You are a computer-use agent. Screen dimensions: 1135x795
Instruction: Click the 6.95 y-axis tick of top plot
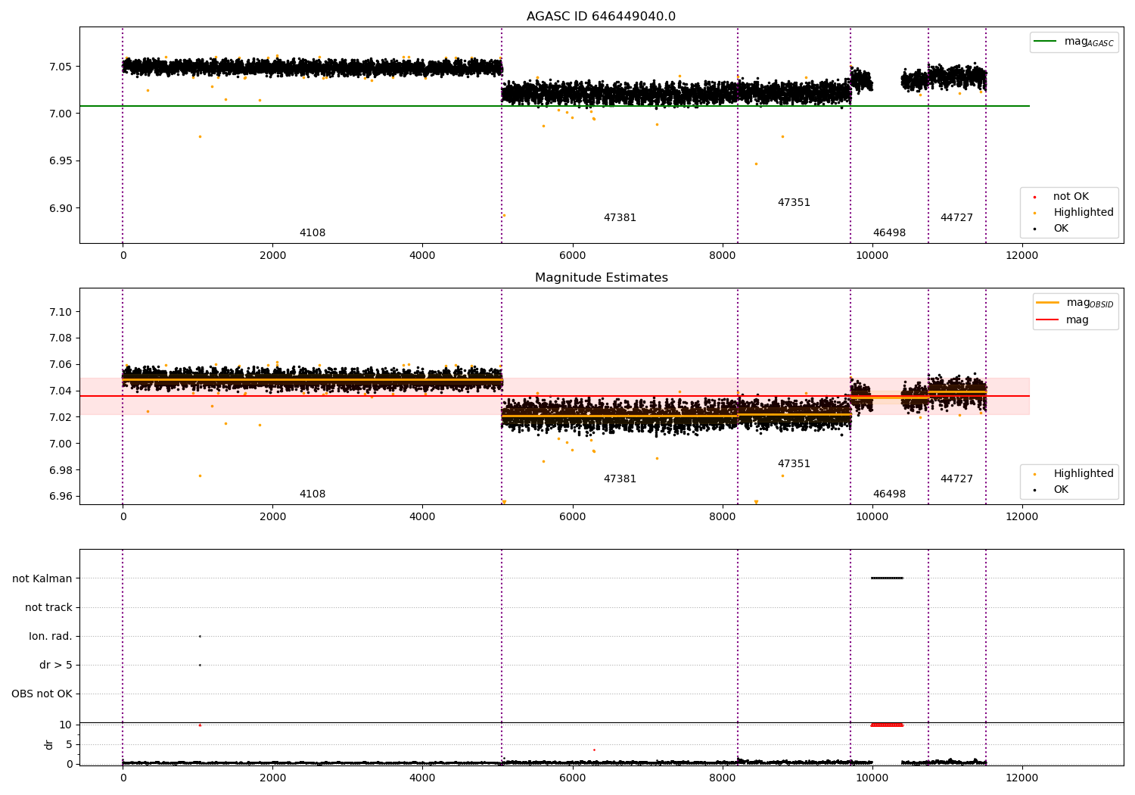61,161
